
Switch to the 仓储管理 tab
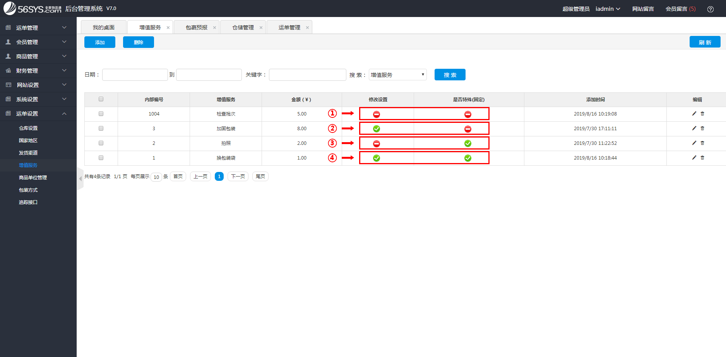point(243,27)
